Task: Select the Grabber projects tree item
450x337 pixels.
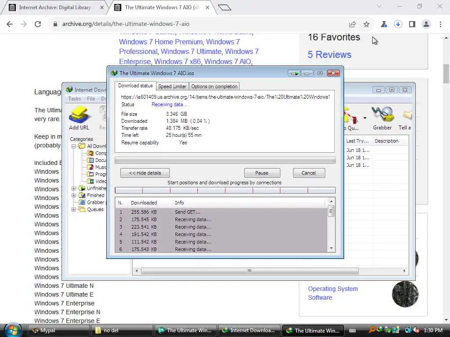Action: (x=95, y=202)
